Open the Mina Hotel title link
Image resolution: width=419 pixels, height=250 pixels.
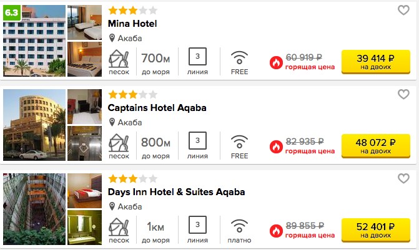point(132,24)
